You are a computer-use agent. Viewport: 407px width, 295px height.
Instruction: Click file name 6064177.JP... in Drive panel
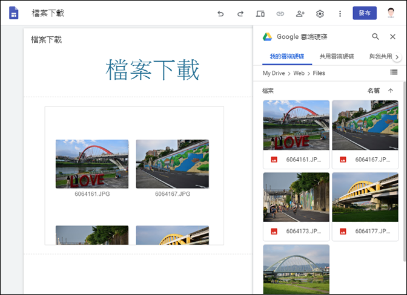[372, 232]
